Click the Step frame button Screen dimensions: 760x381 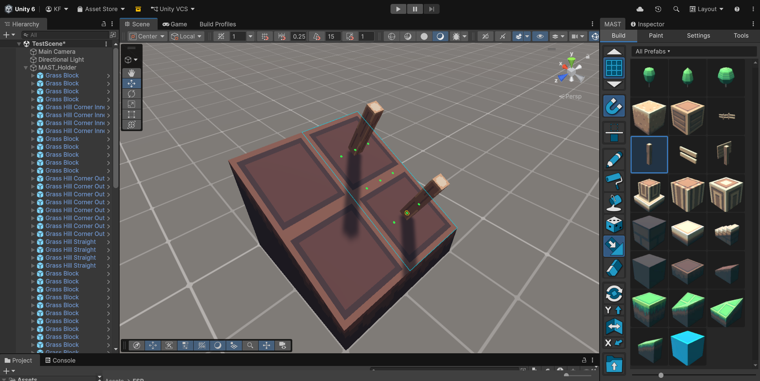431,9
